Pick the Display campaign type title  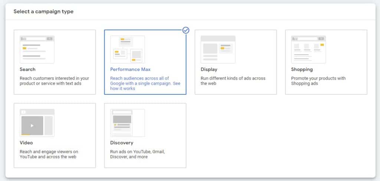coord(209,70)
